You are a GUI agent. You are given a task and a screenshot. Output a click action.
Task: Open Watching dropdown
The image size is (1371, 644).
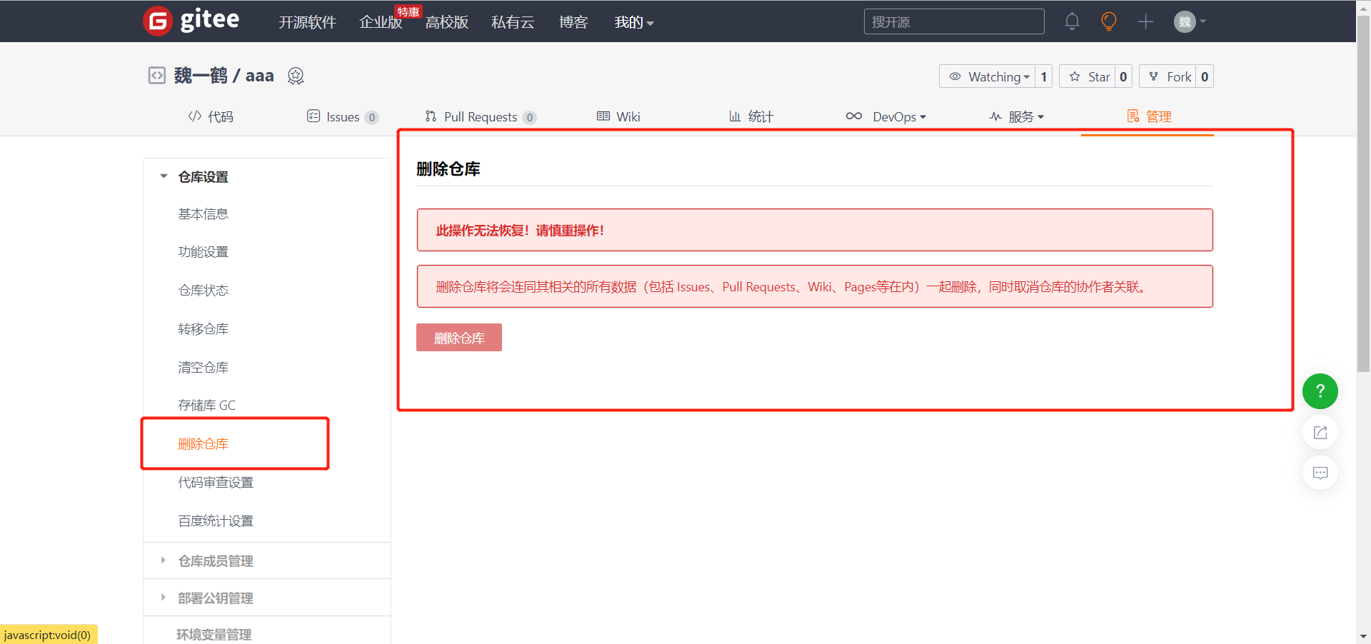tap(987, 76)
